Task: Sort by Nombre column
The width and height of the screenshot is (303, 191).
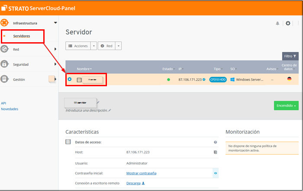Action: click(84, 69)
